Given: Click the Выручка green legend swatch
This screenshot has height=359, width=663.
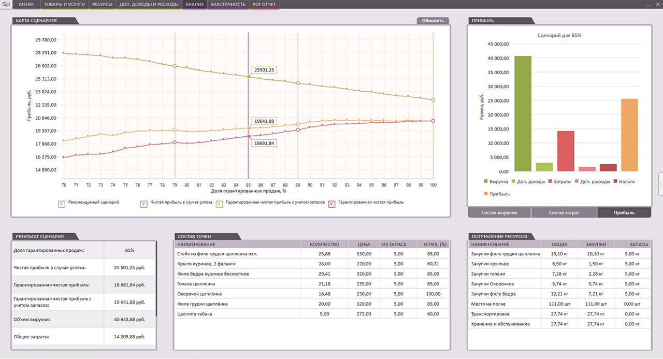Looking at the screenshot, I should point(486,181).
